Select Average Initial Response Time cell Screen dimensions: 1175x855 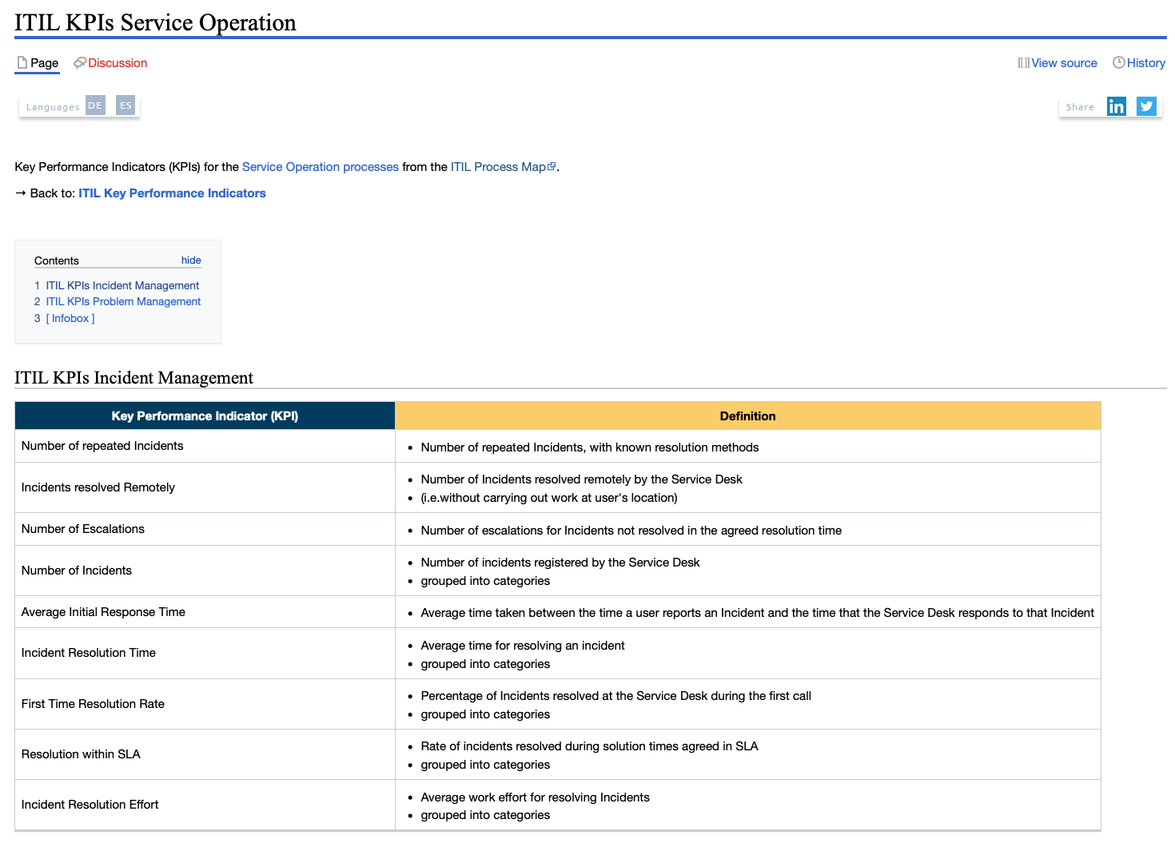coord(205,612)
